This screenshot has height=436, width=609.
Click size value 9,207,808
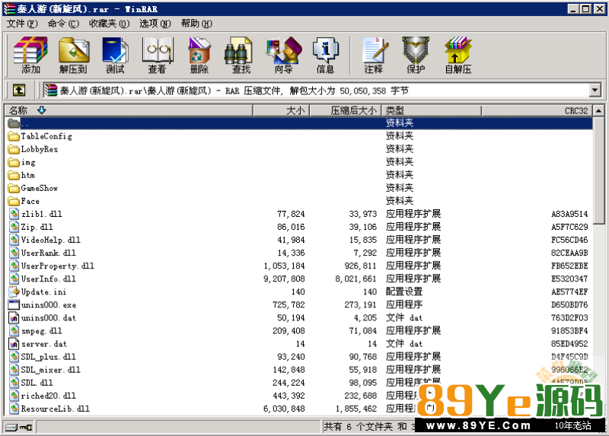(284, 278)
